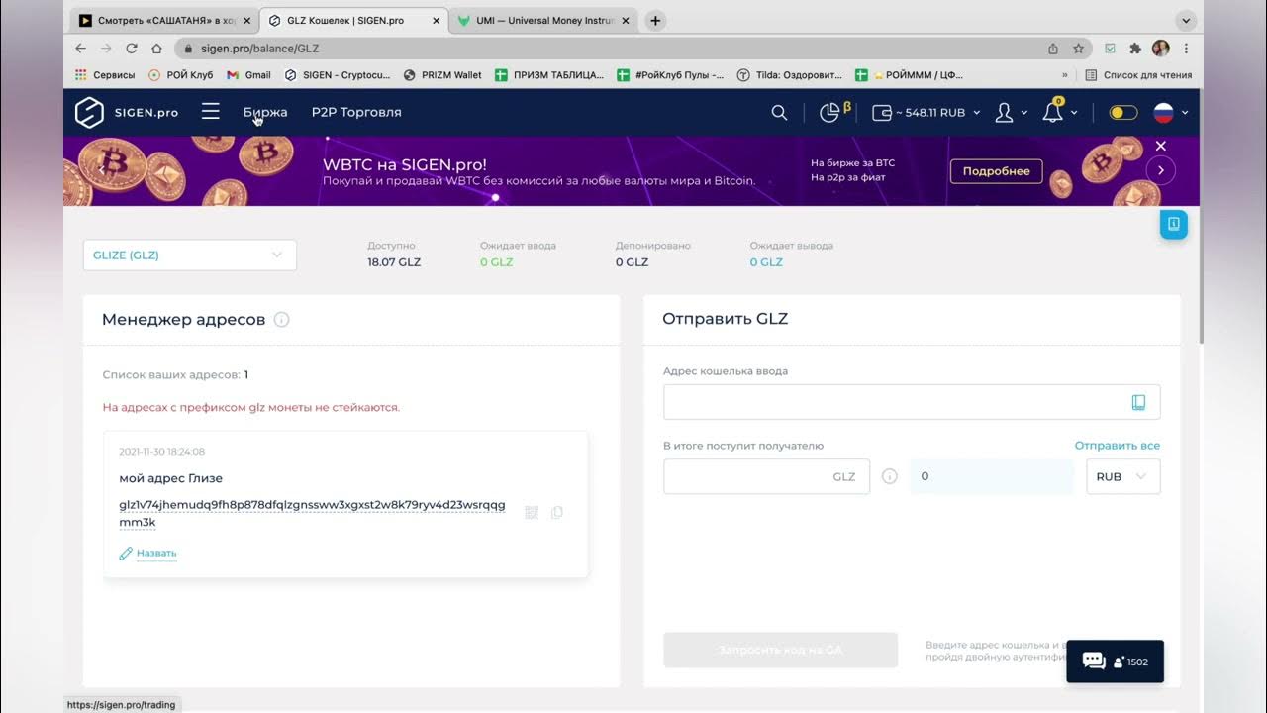This screenshot has height=713, width=1267.
Task: Reload the page
Action: point(131,48)
